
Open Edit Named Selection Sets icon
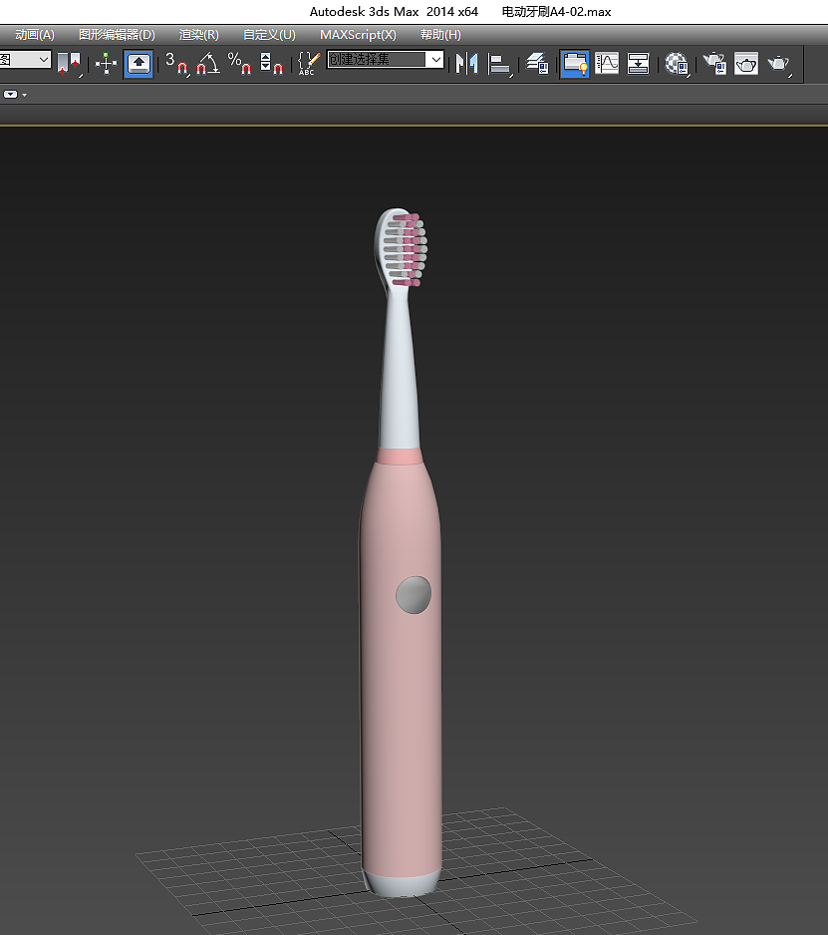(310, 63)
